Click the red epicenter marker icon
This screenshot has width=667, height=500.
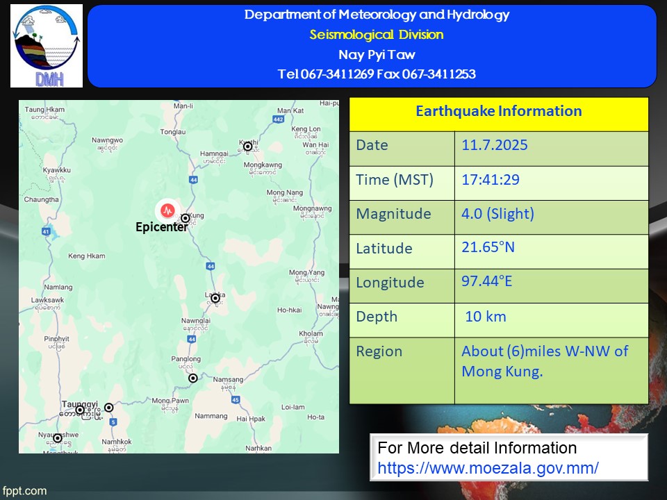pyautogui.click(x=168, y=210)
